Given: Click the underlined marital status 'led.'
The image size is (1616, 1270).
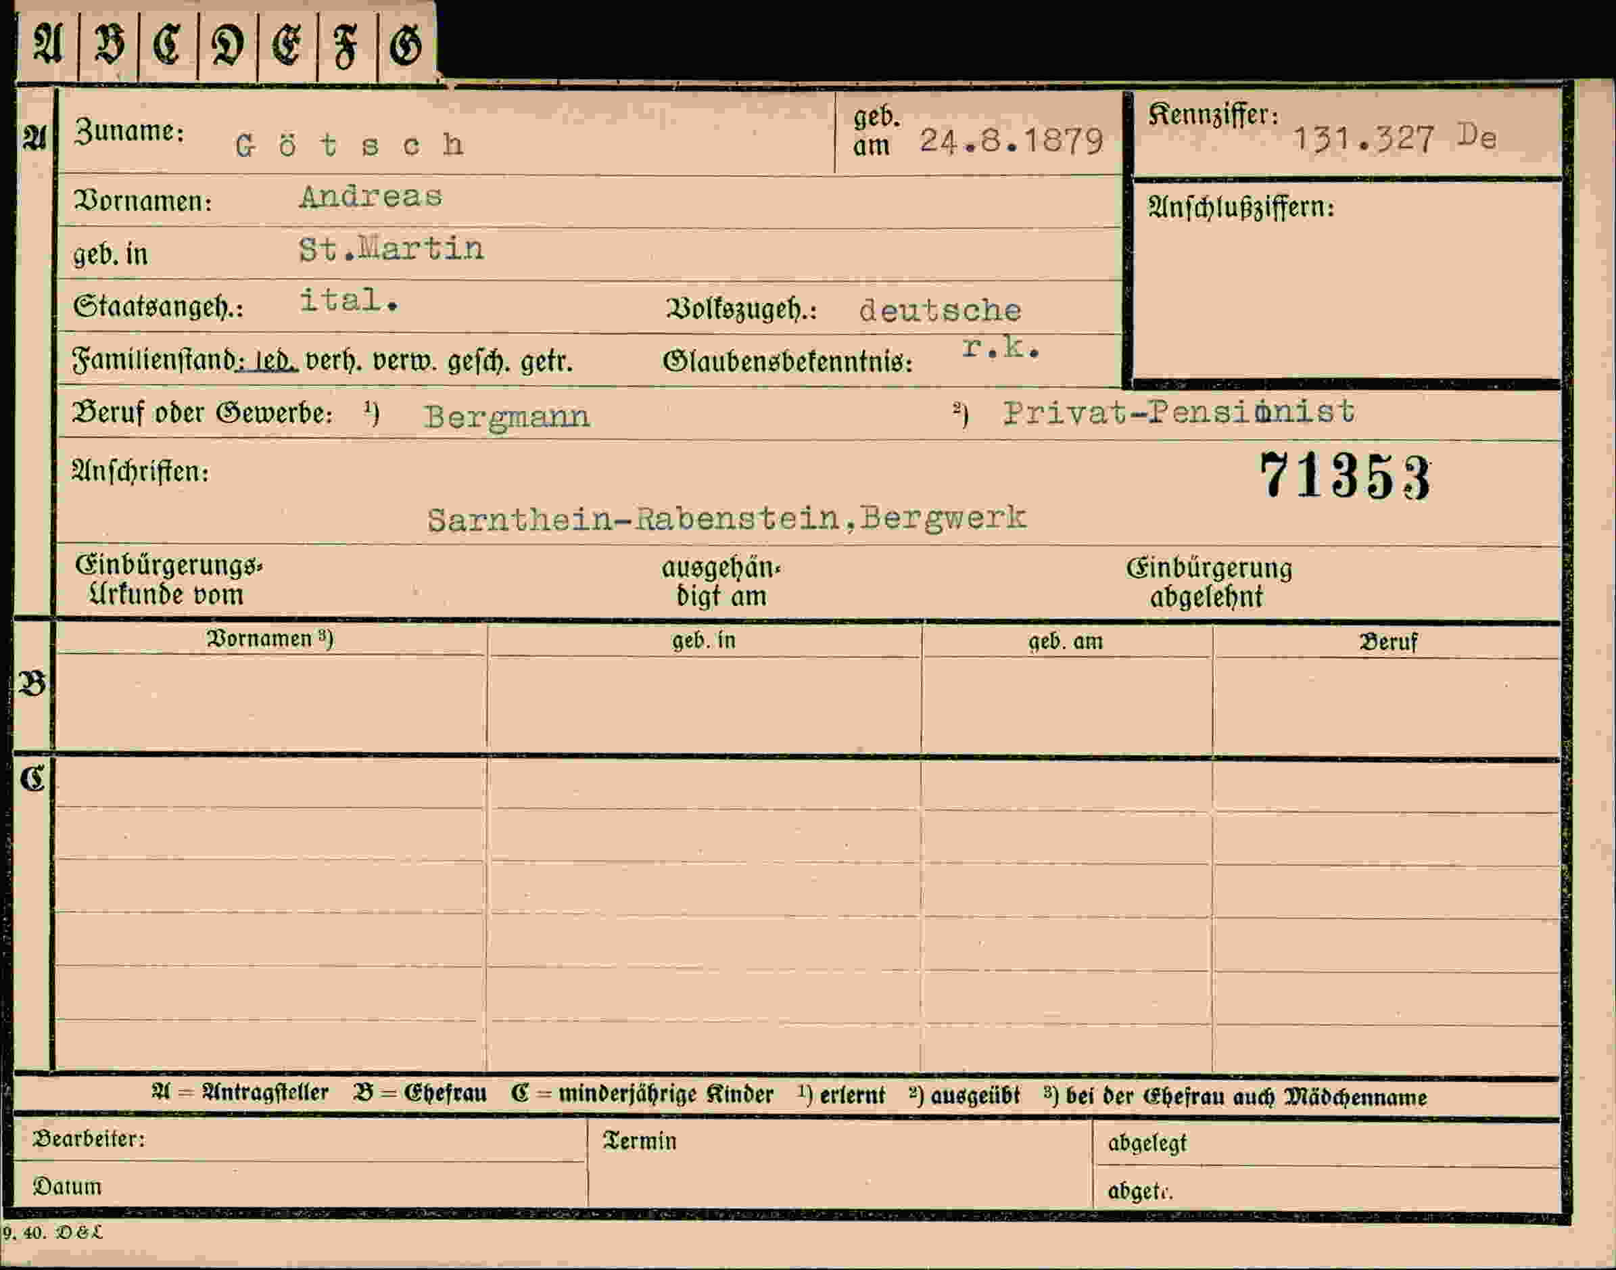Looking at the screenshot, I should click(x=276, y=361).
